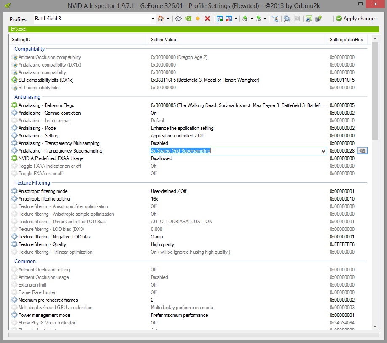
Task: Click gear icon of Texture filtering - Quality
Action: pyautogui.click(x=14, y=244)
